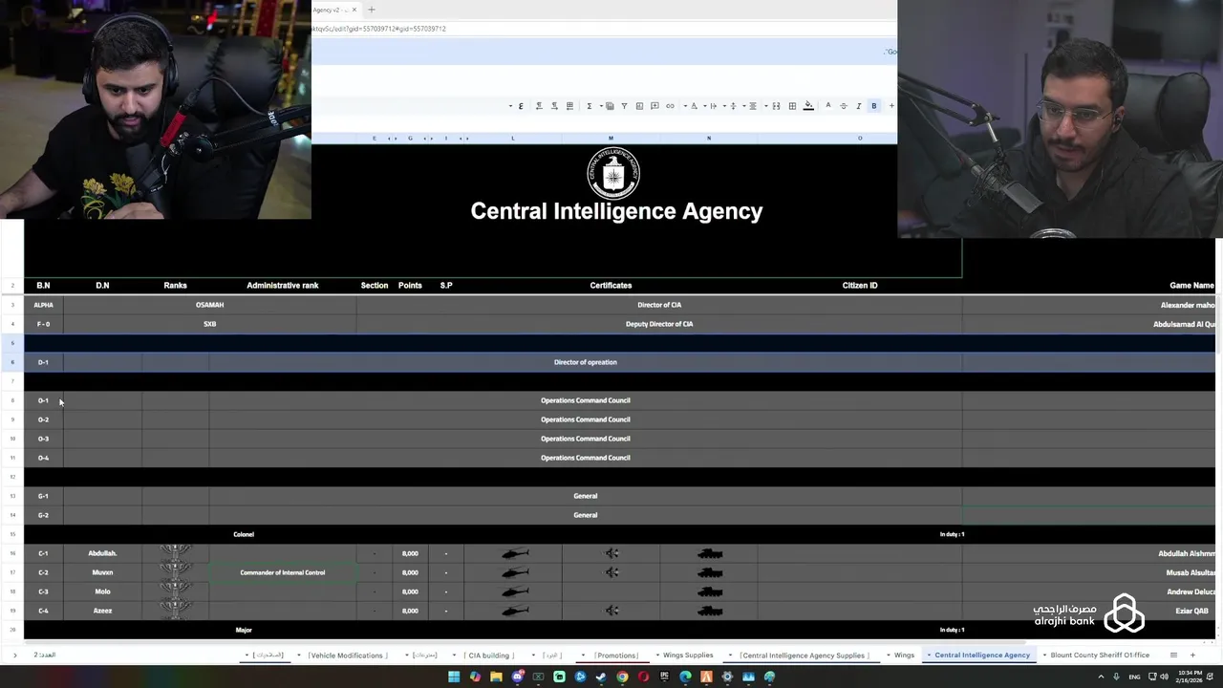This screenshot has height=688, width=1223.
Task: Show hidden system tray icons
Action: tap(1100, 677)
